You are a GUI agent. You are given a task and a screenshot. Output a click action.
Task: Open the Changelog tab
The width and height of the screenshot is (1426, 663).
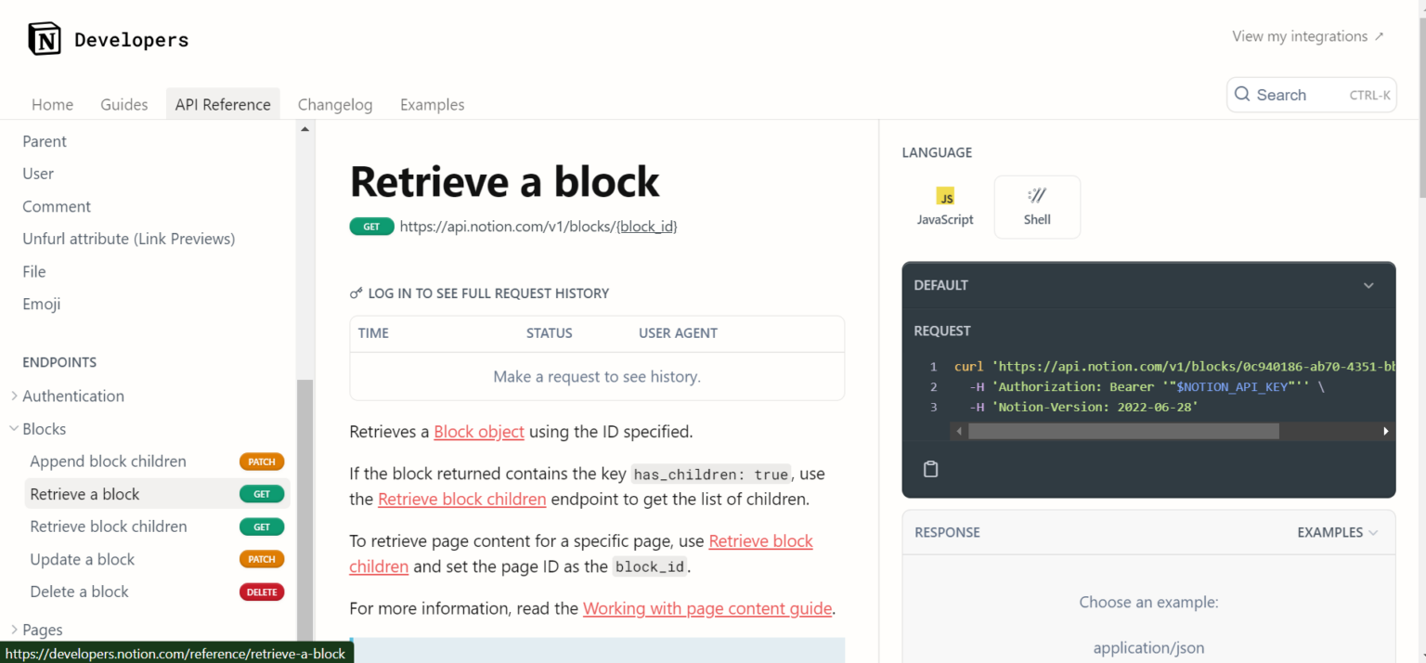tap(335, 105)
